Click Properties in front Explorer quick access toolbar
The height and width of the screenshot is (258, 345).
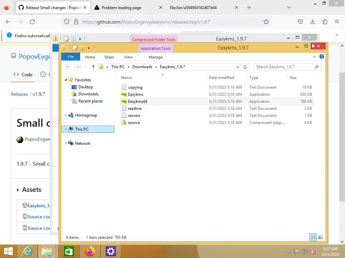click(75, 48)
